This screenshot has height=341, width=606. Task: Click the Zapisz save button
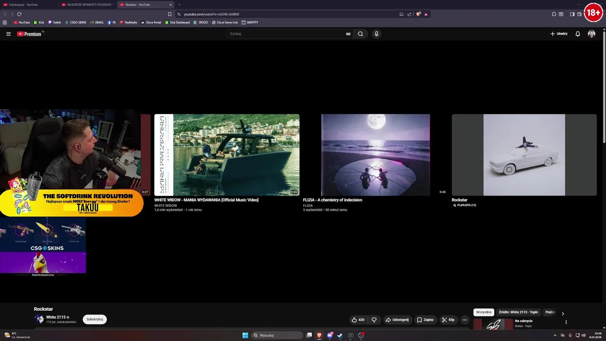425,320
